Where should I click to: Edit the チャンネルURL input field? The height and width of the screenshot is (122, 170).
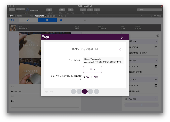pyautogui.click(x=103, y=60)
